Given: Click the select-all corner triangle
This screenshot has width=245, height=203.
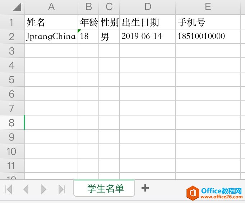Looking at the screenshot, I should 17,7.
